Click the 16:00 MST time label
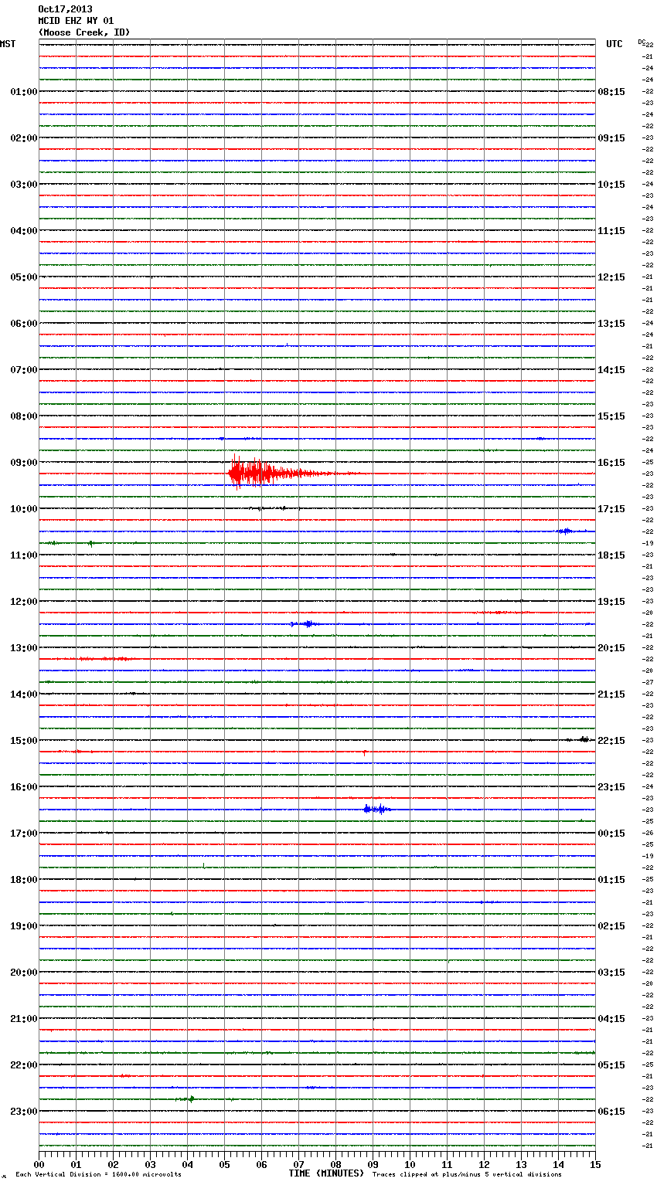The height and width of the screenshot is (1185, 657). pyautogui.click(x=24, y=787)
